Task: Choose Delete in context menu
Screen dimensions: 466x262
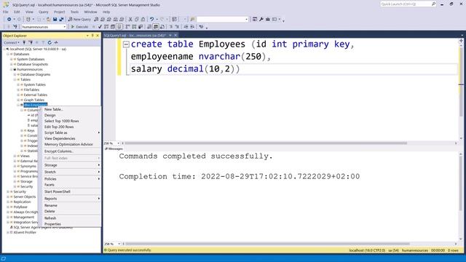Action: (71, 211)
